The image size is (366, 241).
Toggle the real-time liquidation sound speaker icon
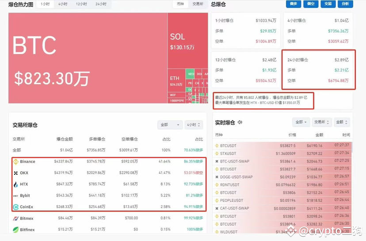pyautogui.click(x=240, y=122)
